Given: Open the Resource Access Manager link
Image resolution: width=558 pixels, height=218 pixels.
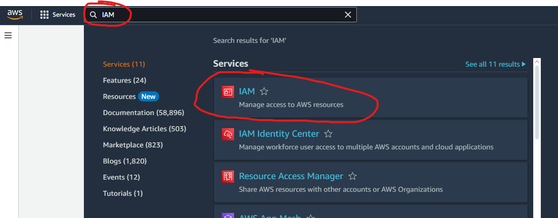Looking at the screenshot, I should point(291,176).
